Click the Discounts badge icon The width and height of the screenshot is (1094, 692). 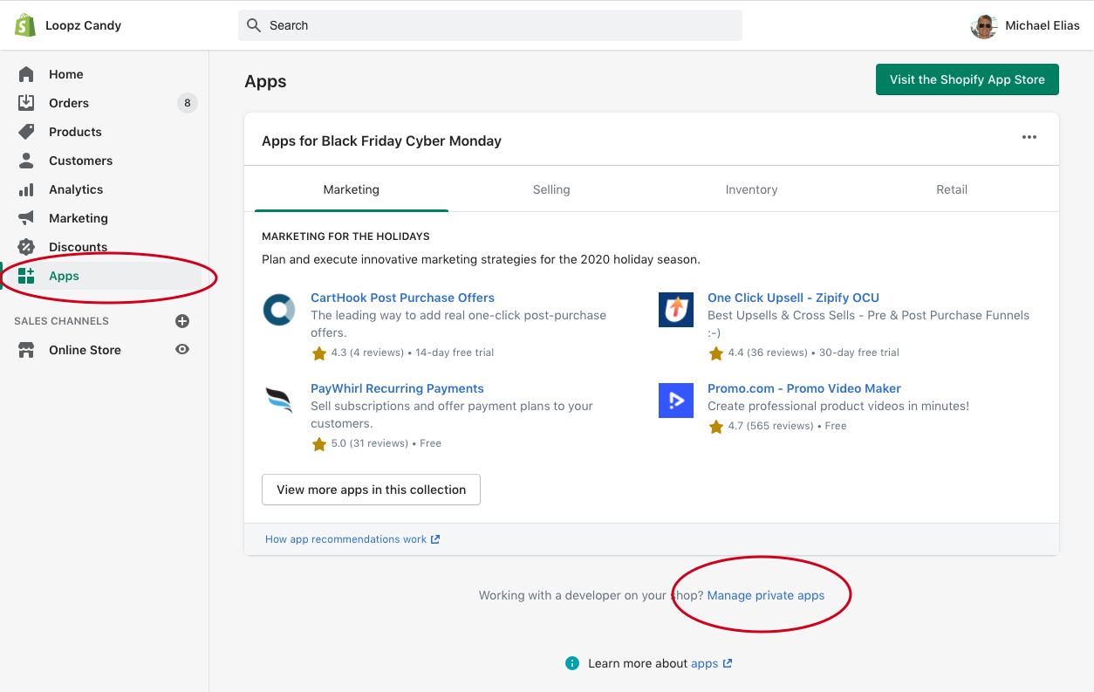pyautogui.click(x=26, y=247)
